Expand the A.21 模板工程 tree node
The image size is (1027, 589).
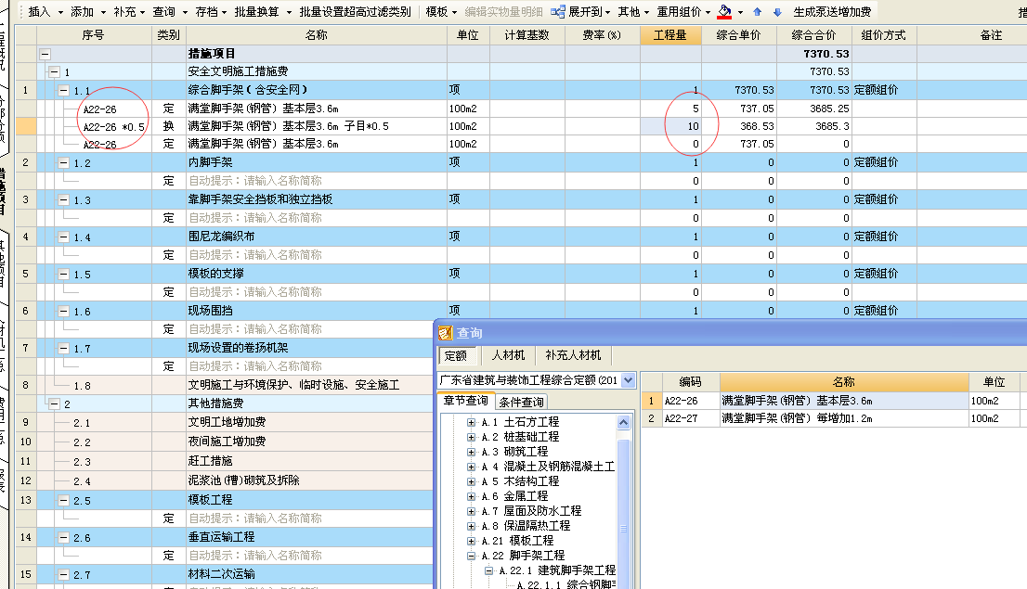tap(471, 541)
